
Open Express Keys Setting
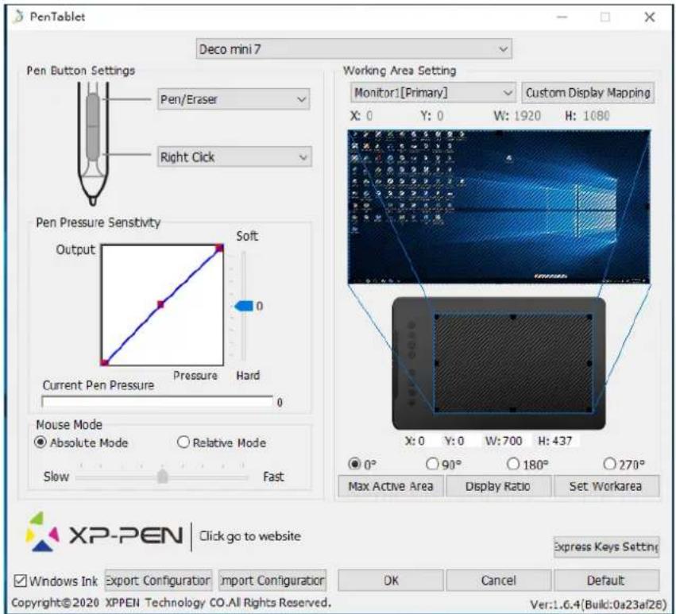pyautogui.click(x=607, y=546)
